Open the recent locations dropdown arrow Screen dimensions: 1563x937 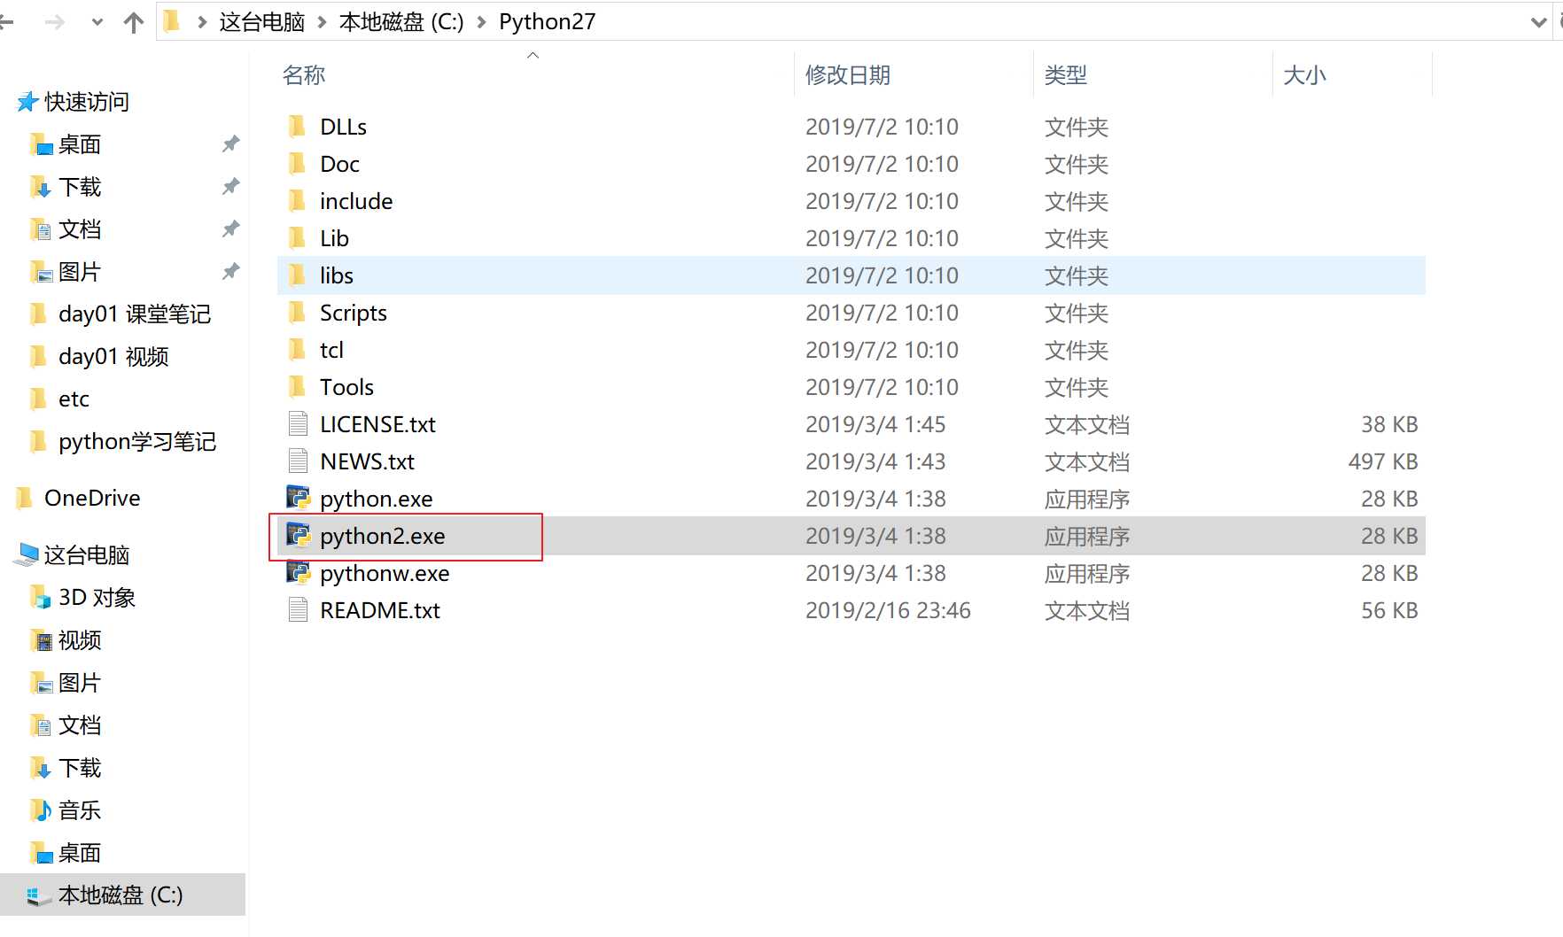[97, 23]
